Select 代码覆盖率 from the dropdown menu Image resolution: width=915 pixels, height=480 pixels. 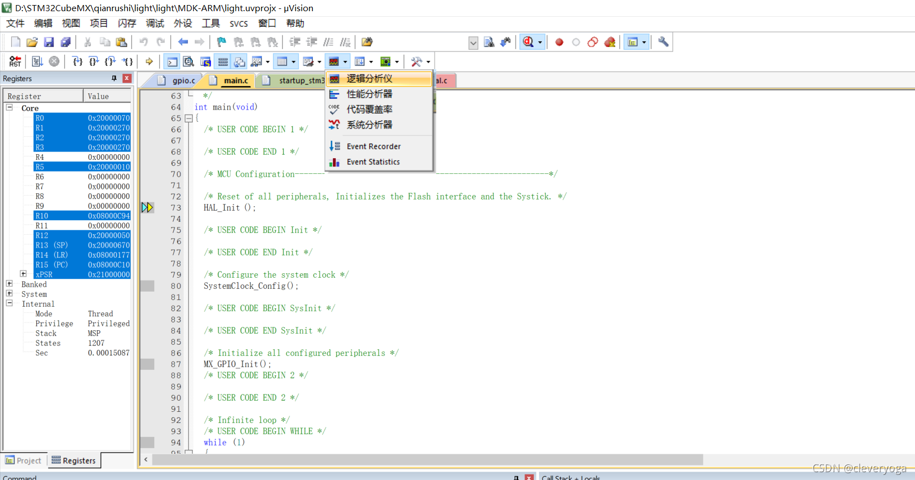pyautogui.click(x=379, y=110)
